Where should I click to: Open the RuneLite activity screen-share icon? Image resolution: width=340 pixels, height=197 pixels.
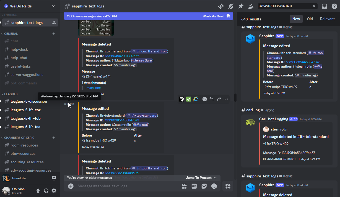[54, 178]
